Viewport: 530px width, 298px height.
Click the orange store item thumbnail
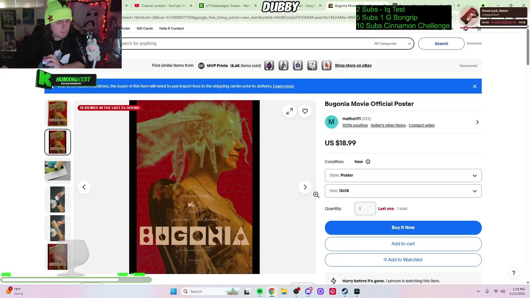(326, 65)
